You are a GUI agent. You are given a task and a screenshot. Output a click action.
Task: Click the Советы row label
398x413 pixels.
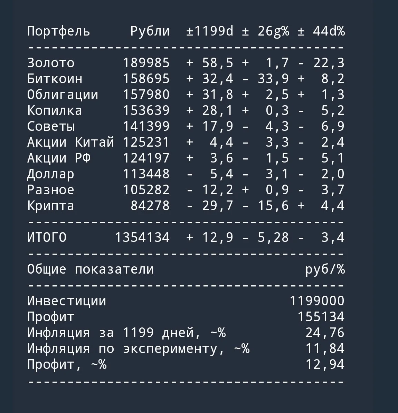click(x=51, y=126)
